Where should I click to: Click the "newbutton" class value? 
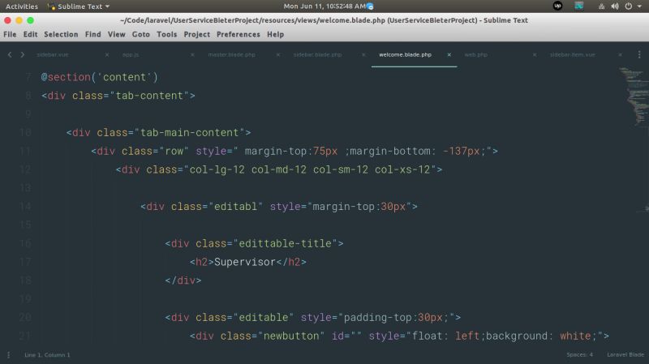click(291, 336)
